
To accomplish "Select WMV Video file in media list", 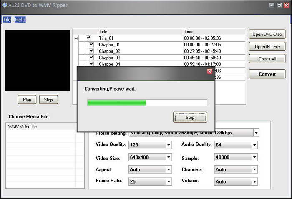I will click(x=23, y=126).
